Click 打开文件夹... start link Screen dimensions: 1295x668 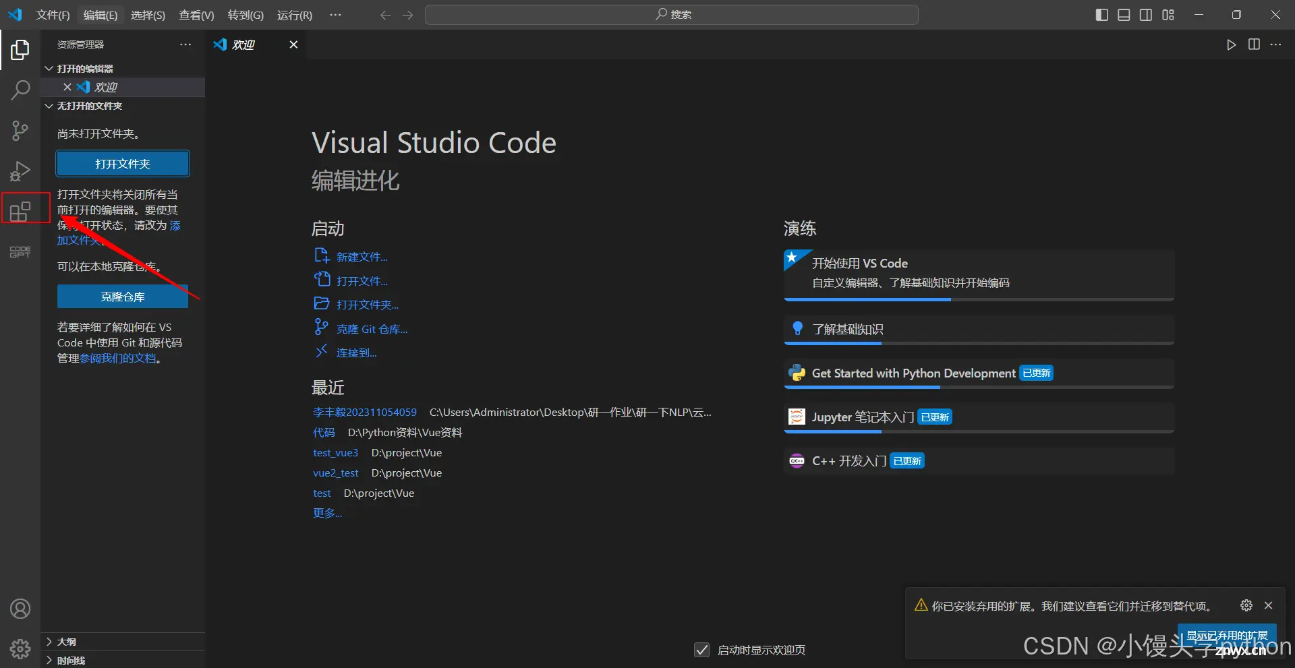click(368, 305)
